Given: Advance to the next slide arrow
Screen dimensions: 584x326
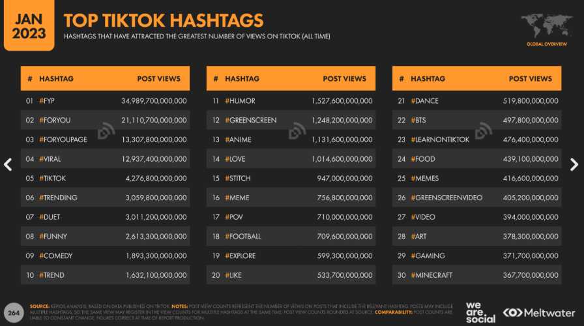Looking at the screenshot, I should [x=574, y=164].
